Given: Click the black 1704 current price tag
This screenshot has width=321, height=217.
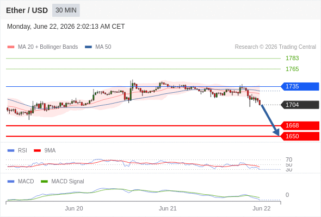Looking at the screenshot, I should pos(300,105).
